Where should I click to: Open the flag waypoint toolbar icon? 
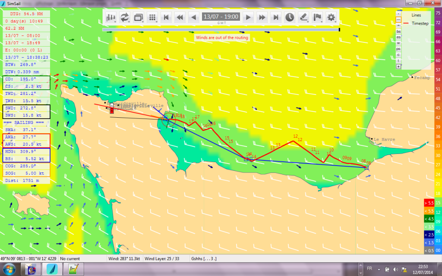(317, 17)
